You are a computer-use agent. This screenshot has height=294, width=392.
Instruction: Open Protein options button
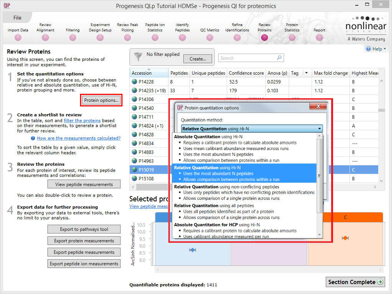pos(101,100)
